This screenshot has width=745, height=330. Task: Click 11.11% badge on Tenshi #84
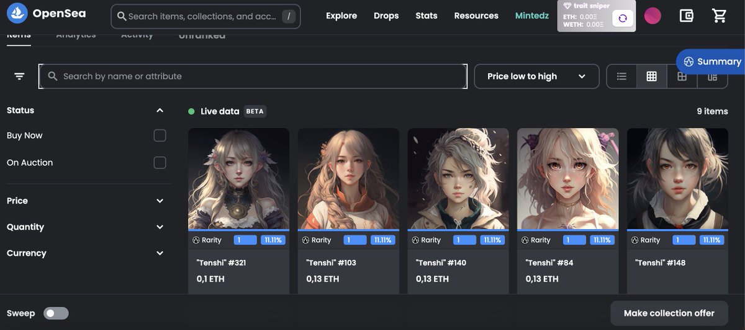tap(602, 240)
